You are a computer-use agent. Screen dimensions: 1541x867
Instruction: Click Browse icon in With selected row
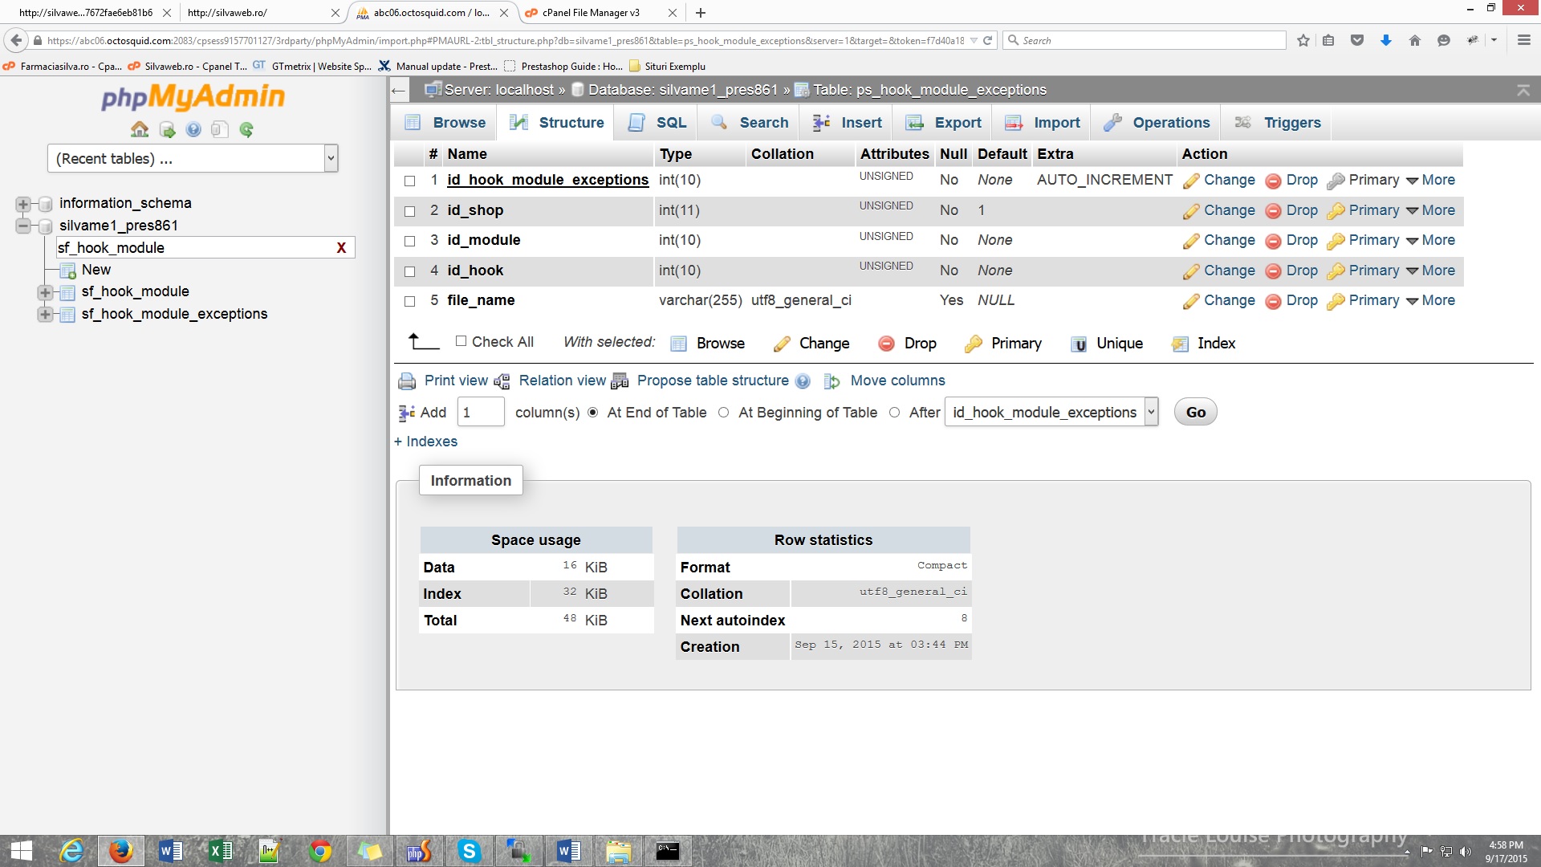click(x=679, y=344)
